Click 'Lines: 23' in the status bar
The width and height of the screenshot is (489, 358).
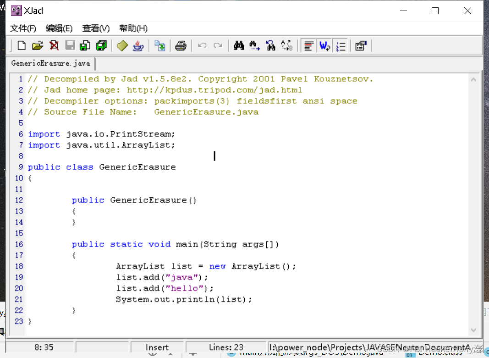pyautogui.click(x=226, y=347)
